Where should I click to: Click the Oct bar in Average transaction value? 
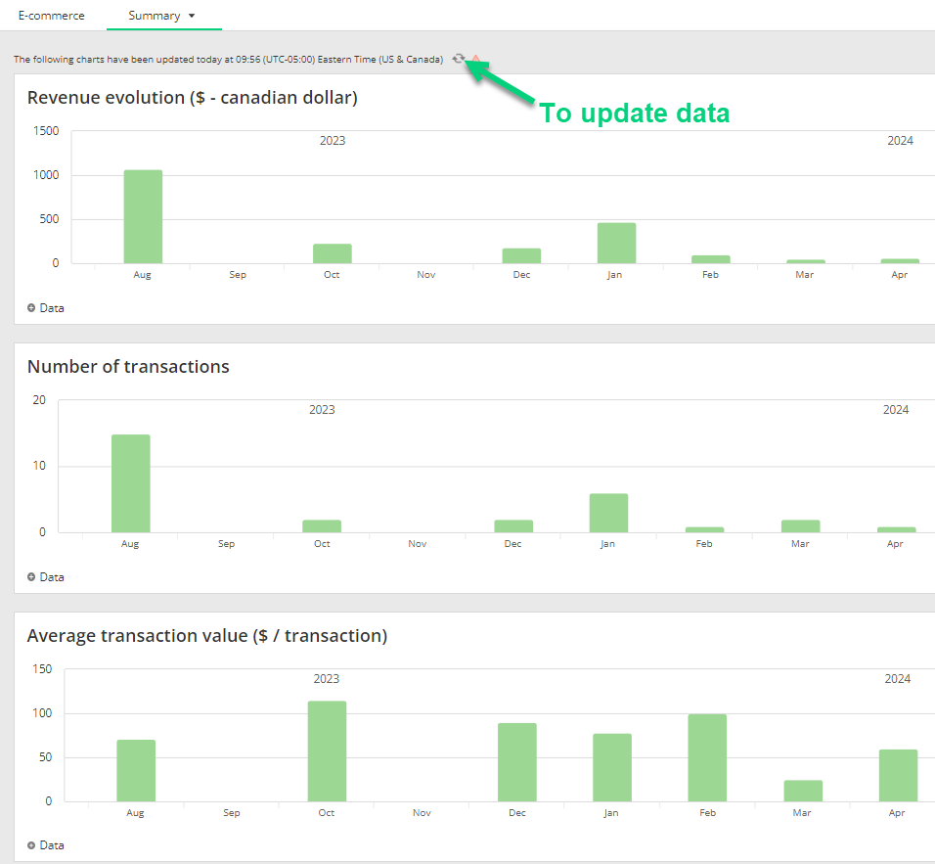327,751
